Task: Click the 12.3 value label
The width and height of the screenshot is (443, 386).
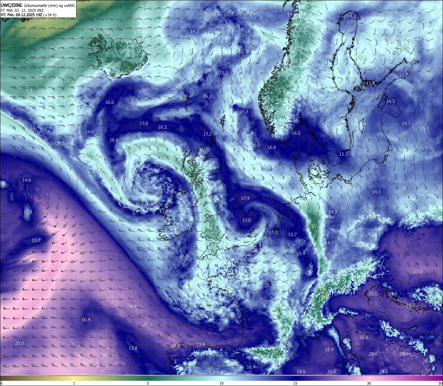Action: click(x=264, y=70)
